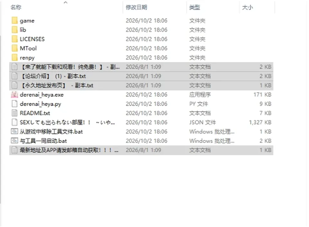Click the 171 KB size value
The height and width of the screenshot is (227, 309).
262,94
